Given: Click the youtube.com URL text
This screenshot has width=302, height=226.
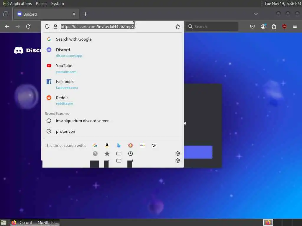Looking at the screenshot, I should tap(66, 72).
